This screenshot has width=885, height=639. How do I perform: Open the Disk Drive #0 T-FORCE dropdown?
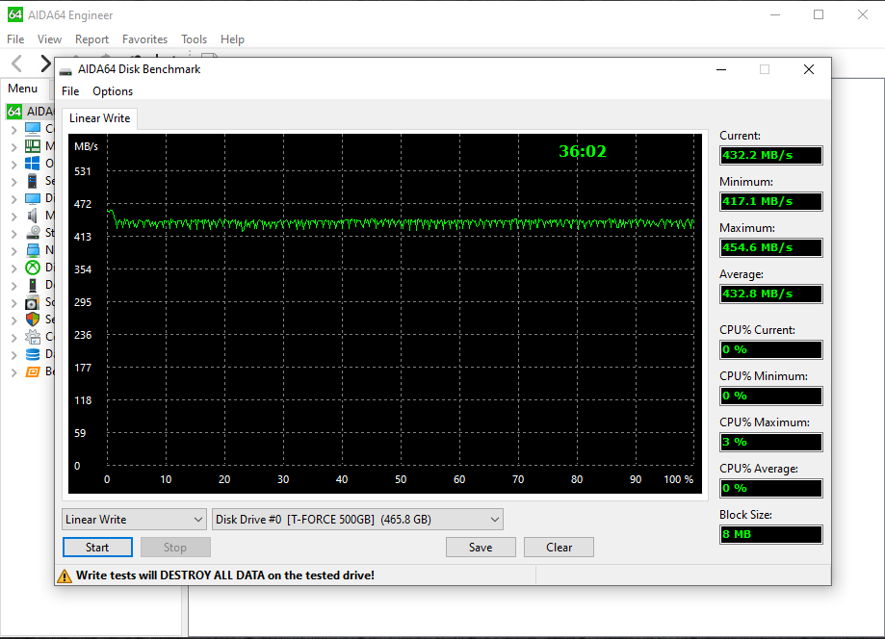tap(357, 520)
